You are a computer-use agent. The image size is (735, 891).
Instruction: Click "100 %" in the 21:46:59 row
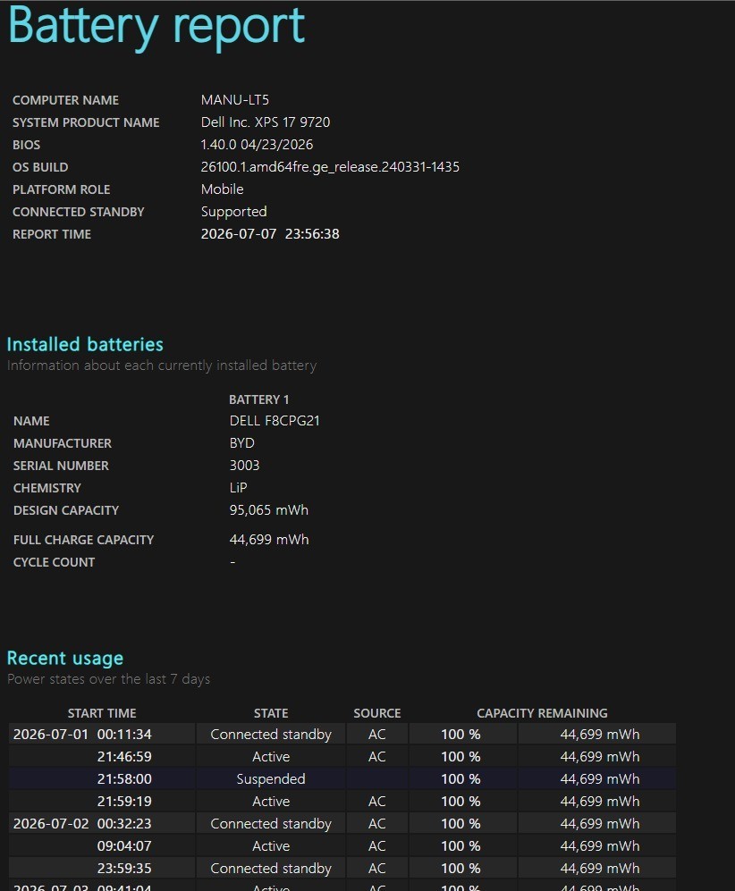[x=460, y=757]
